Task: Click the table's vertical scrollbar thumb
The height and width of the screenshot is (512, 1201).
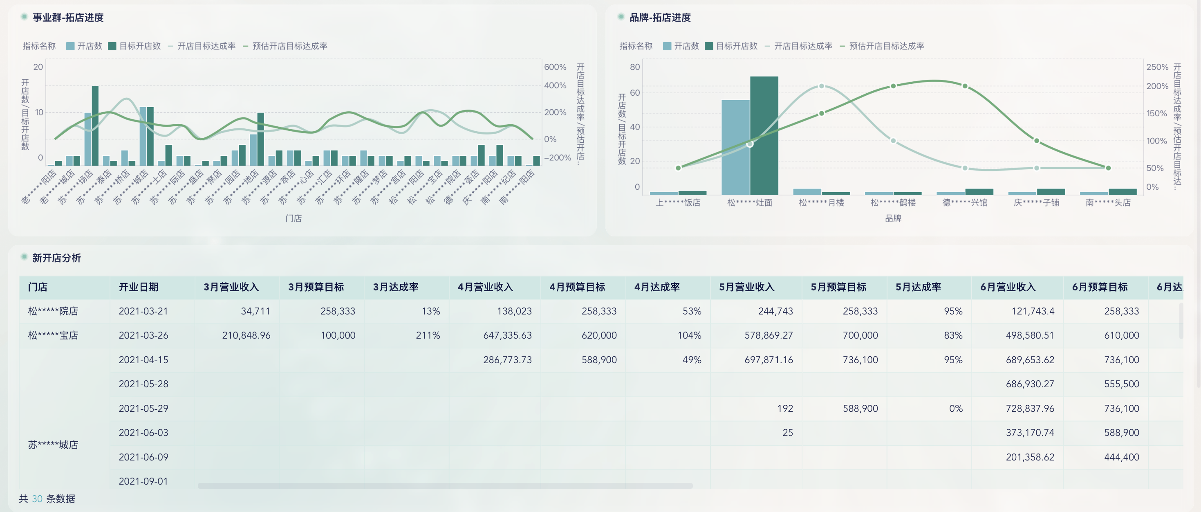Action: coord(1181,321)
